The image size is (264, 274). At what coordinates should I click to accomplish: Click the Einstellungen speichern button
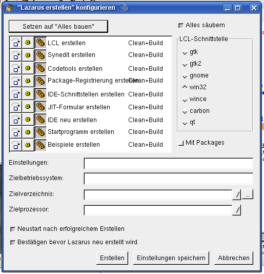pos(171,258)
